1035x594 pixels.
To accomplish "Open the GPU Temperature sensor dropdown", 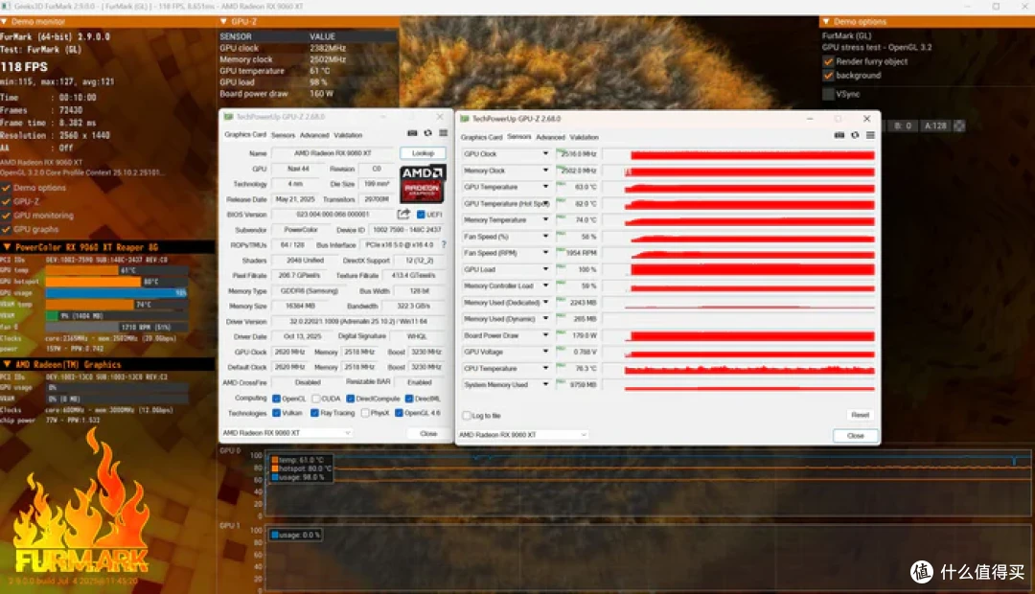I will click(545, 187).
